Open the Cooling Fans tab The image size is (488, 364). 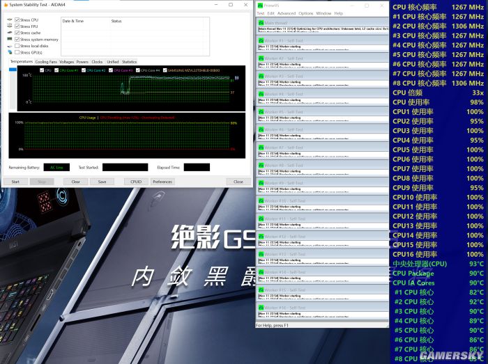click(46, 62)
